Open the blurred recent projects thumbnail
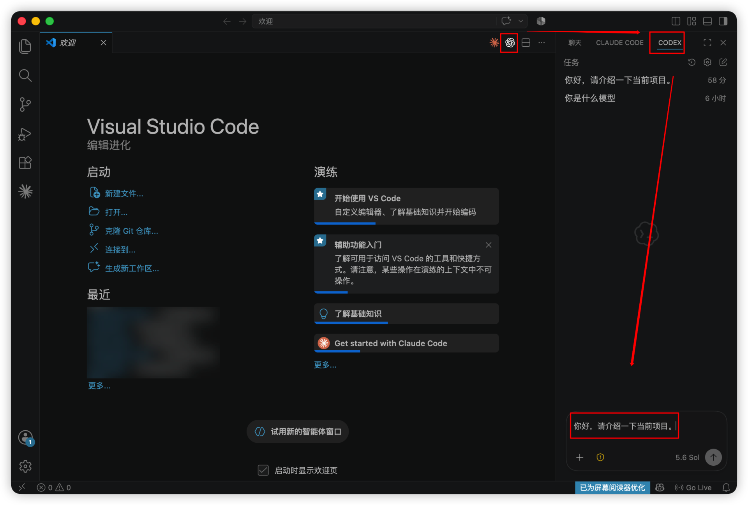 point(153,342)
